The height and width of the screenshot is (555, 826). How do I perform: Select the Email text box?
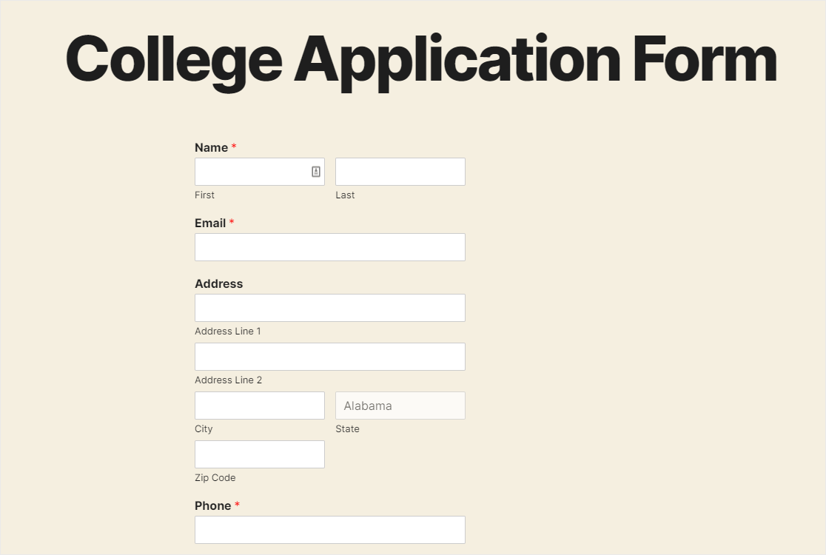coord(329,247)
